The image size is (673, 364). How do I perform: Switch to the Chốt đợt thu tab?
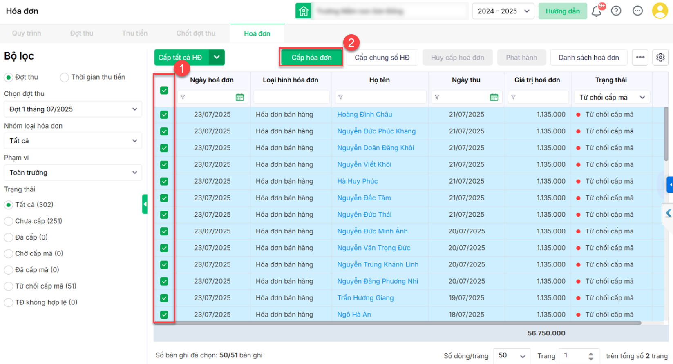pyautogui.click(x=196, y=33)
